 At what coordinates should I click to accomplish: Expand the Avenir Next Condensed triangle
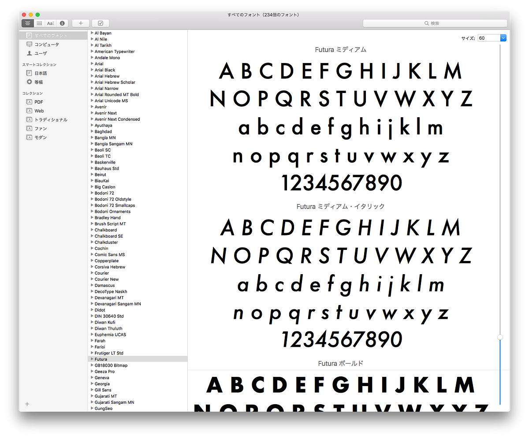pyautogui.click(x=92, y=119)
